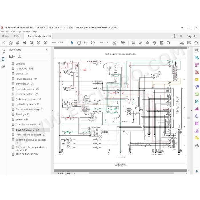Viewport: 200px width, 200px height.
Task: Click the Print file icon
Action: coord(24,43)
